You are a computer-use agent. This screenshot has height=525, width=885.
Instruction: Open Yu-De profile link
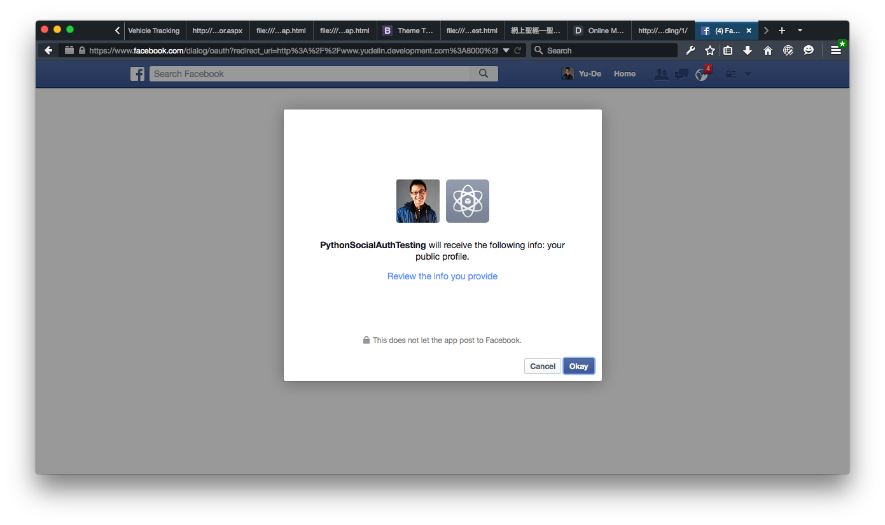point(582,74)
